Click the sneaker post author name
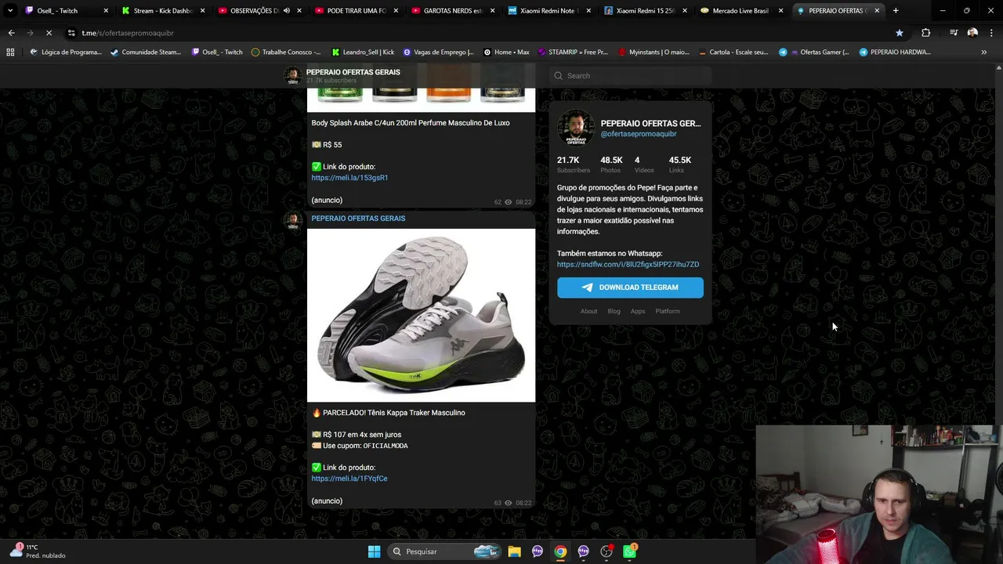Viewport: 1003px width, 564px height. click(358, 219)
